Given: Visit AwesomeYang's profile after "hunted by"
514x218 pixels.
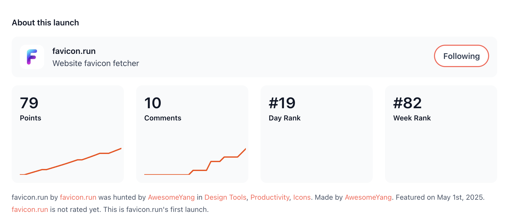Looking at the screenshot, I should click(x=171, y=197).
